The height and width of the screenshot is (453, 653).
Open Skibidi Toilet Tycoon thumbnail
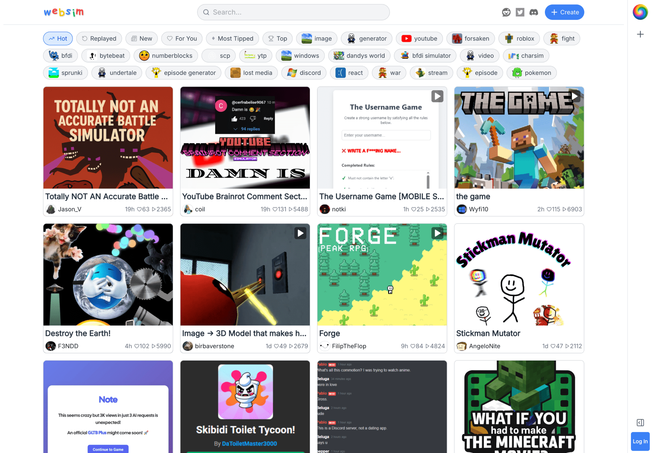245,407
